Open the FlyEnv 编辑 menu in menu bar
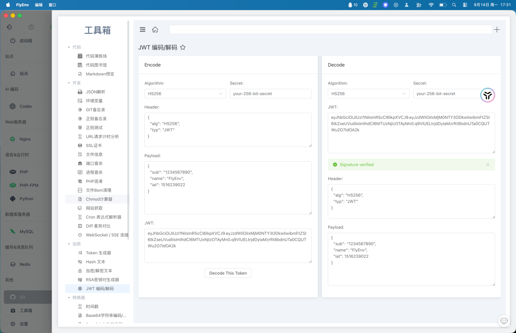This screenshot has width=516, height=333. point(39,5)
